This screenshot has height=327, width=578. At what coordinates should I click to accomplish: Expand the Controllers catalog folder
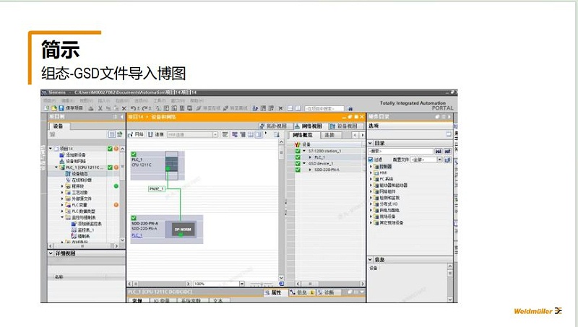[371, 167]
